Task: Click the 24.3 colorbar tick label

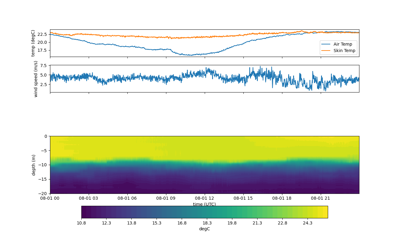Action: [308, 223]
